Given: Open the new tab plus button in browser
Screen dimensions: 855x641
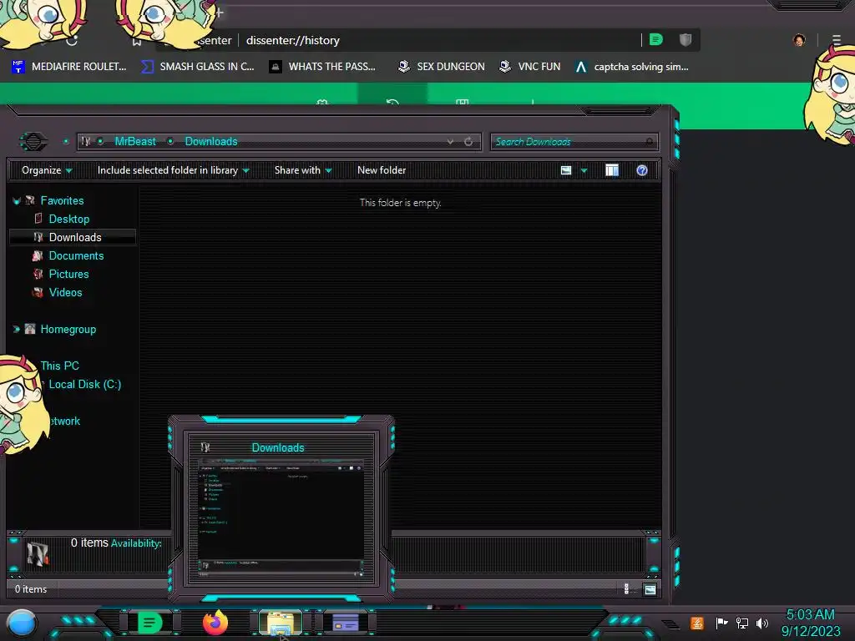Looking at the screenshot, I should click(x=219, y=12).
